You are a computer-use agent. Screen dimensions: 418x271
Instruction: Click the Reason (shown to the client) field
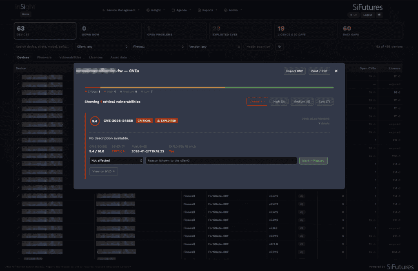click(x=221, y=160)
